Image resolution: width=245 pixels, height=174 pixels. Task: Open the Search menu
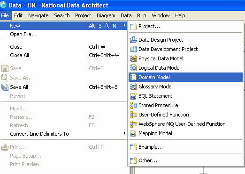click(62, 15)
